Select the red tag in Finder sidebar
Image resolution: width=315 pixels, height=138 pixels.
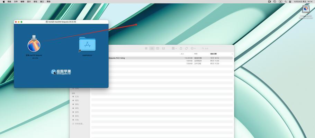pos(76,97)
